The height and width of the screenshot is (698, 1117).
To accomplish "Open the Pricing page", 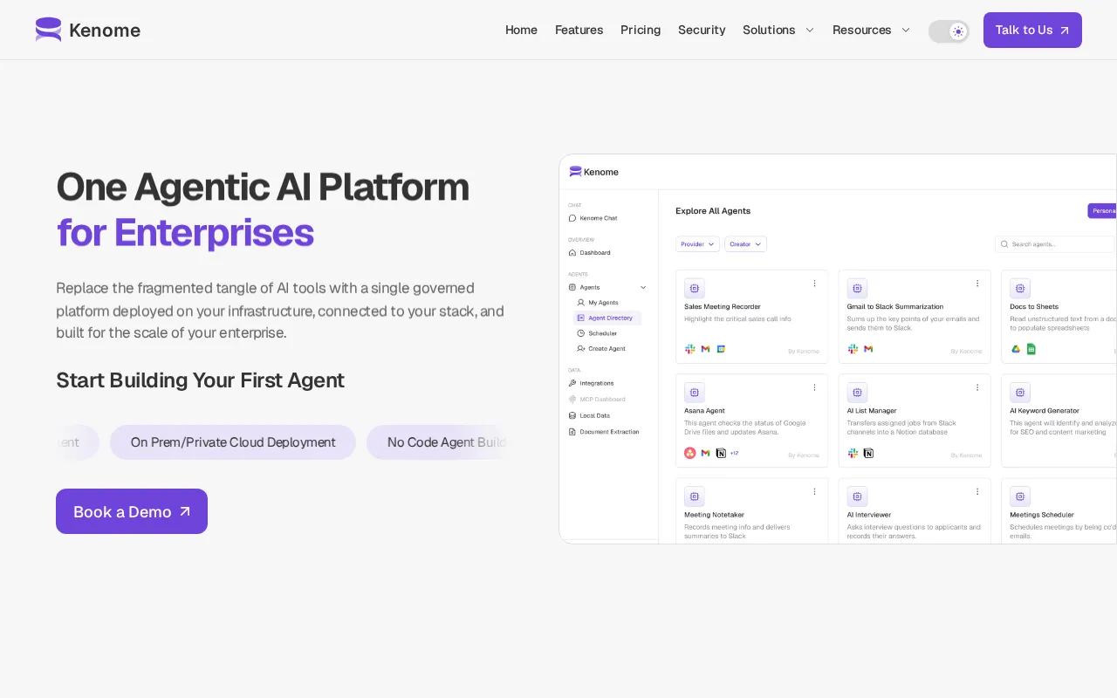I will [x=641, y=30].
